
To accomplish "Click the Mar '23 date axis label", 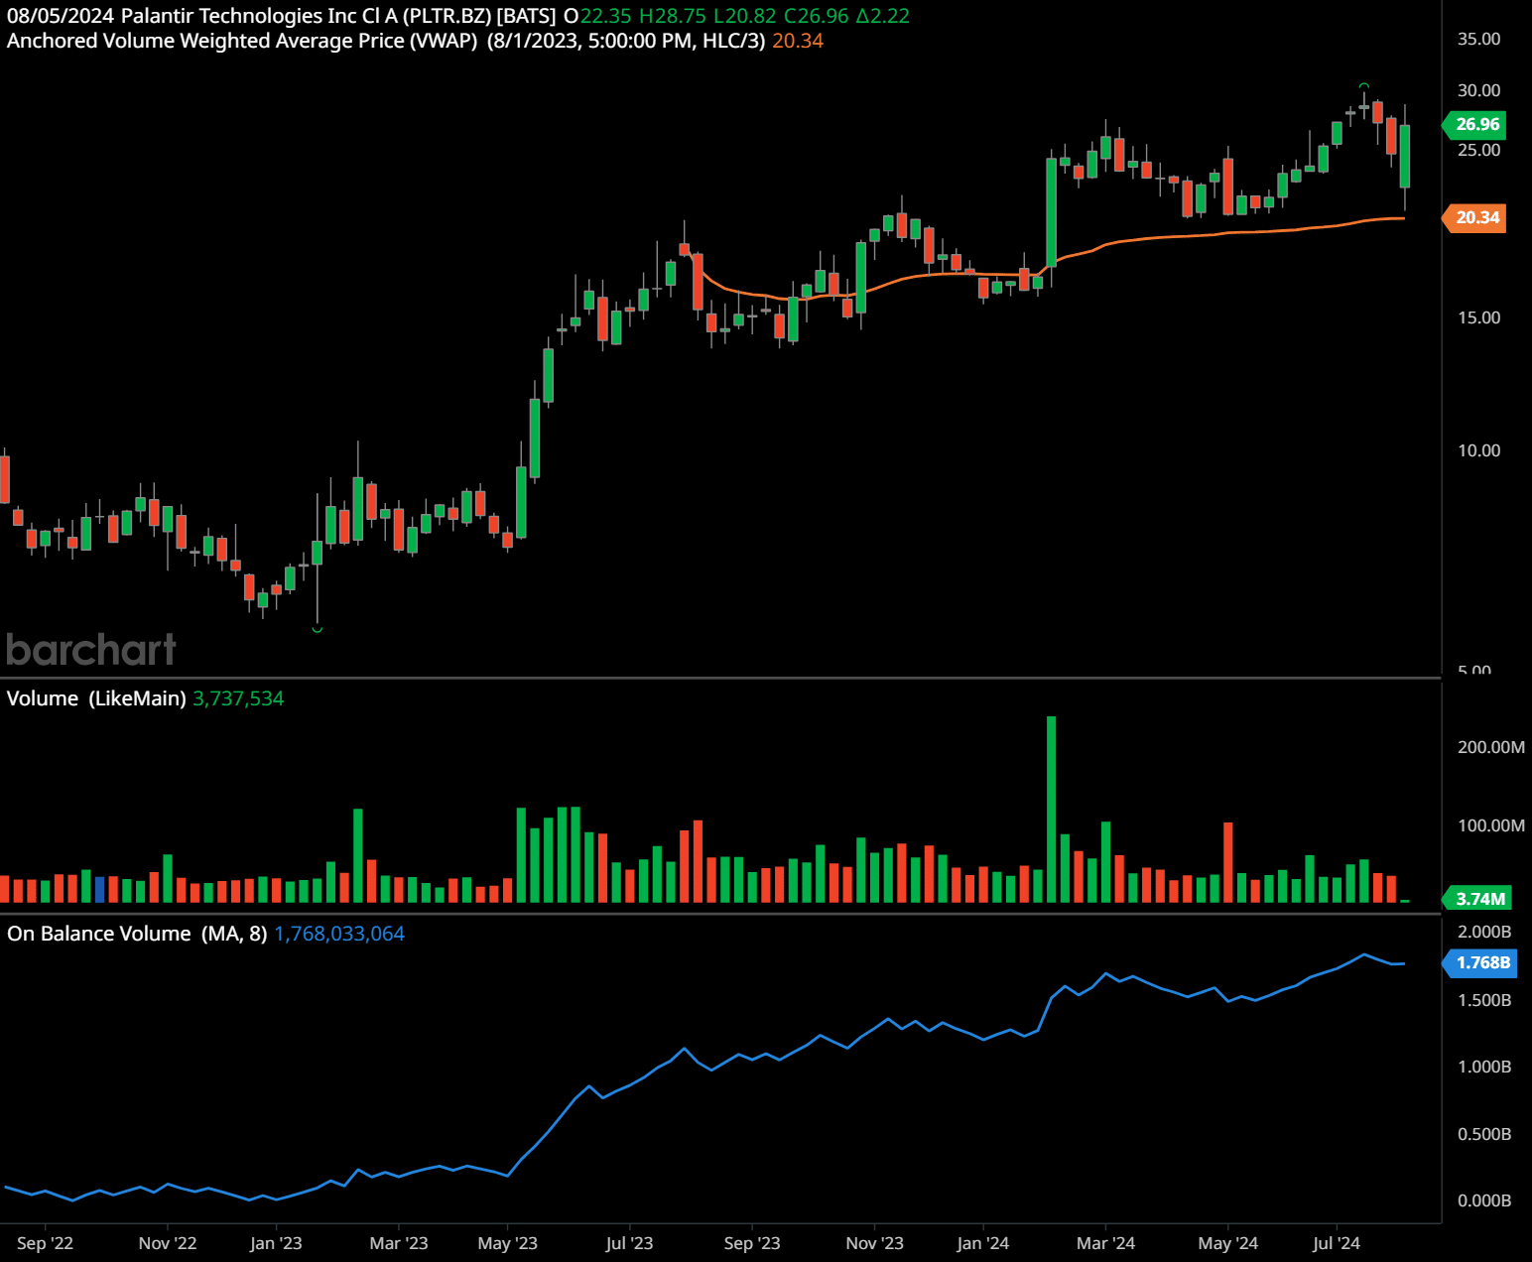I will pos(399,1243).
